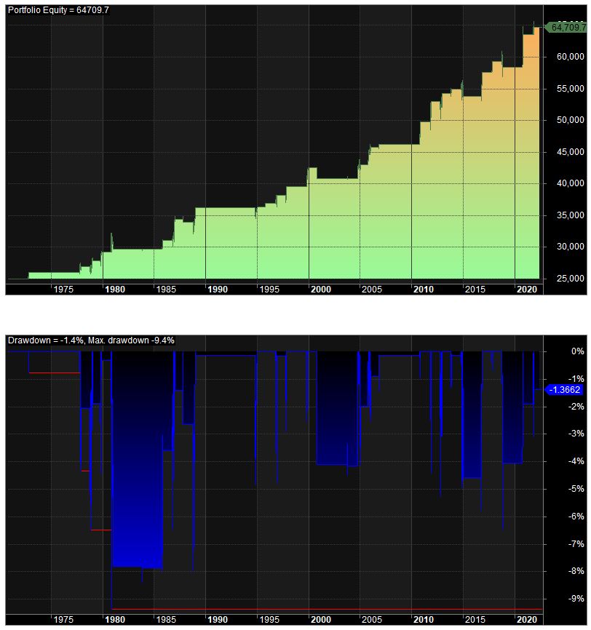The width and height of the screenshot is (591, 630).
Task: Click the "Drawdown = -1.4%, Max. drawdown -9.4%" title
Action: click(91, 340)
